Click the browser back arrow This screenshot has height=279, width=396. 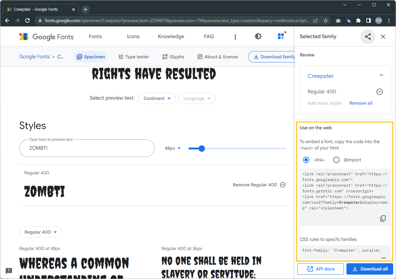[x=7, y=20]
